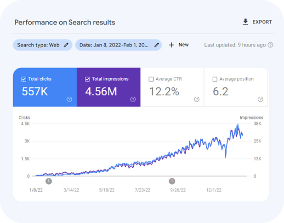Click New to add a filter

click(x=183, y=45)
